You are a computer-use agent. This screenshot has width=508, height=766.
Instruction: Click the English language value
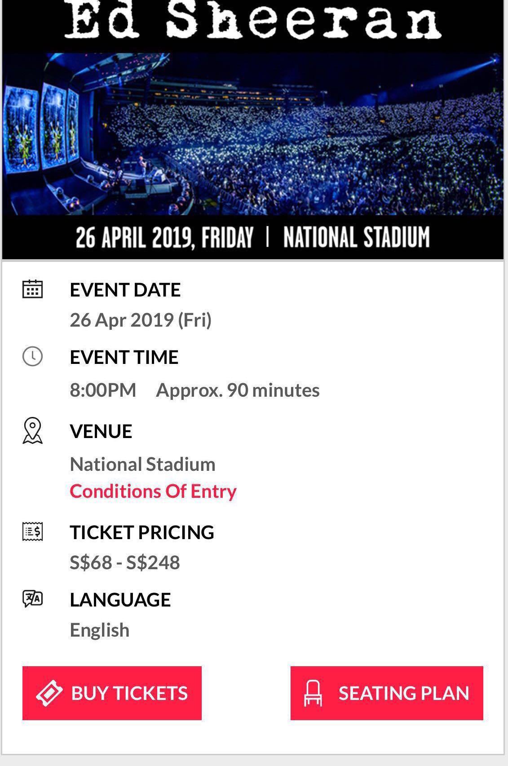(100, 630)
